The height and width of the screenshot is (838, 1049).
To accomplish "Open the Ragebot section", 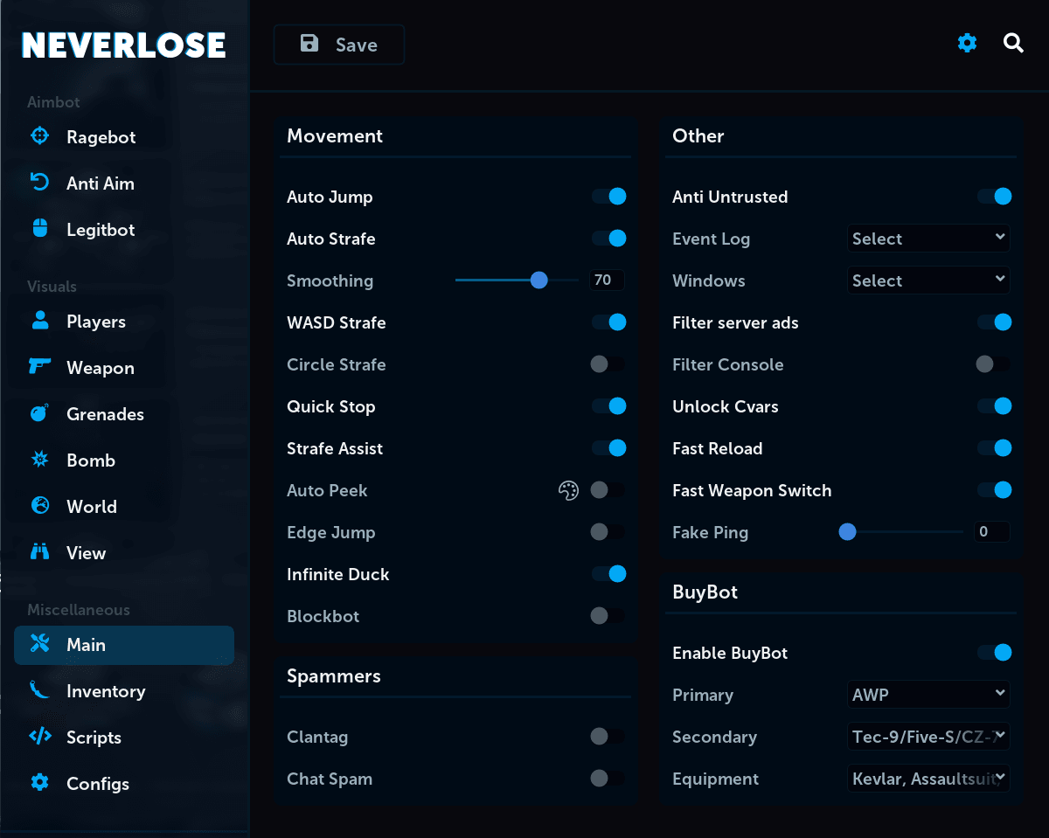I will pyautogui.click(x=124, y=136).
